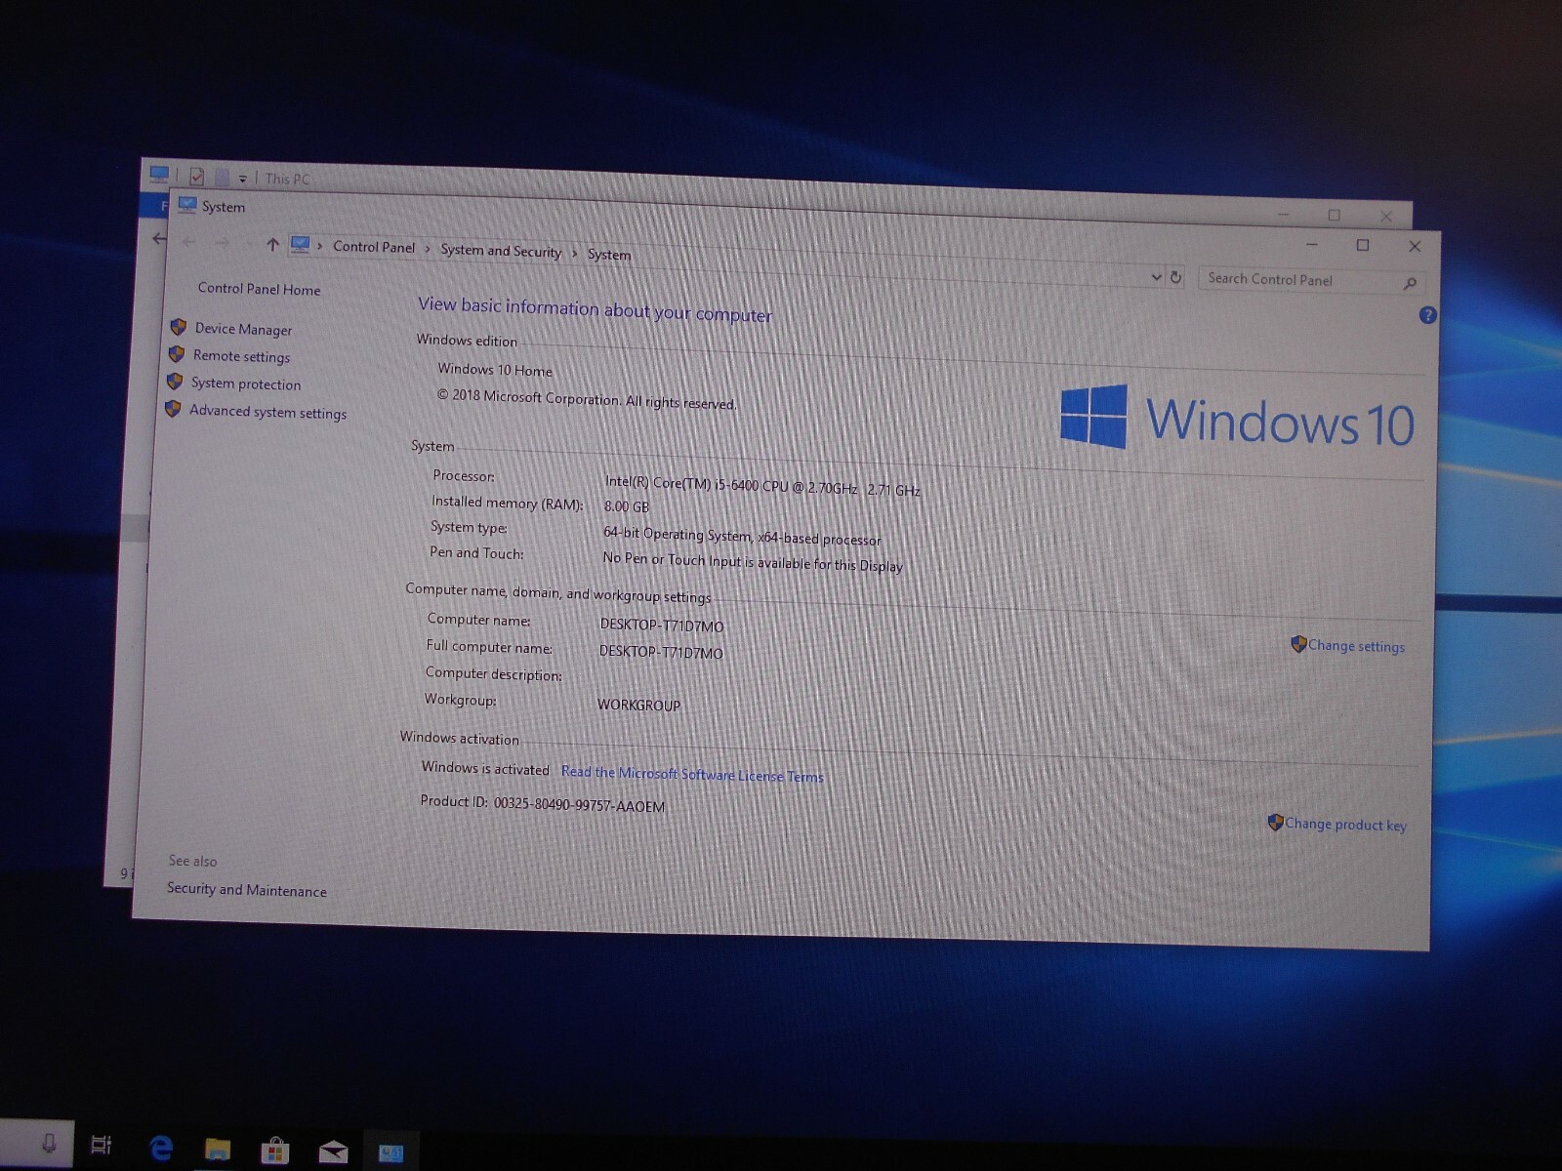Click the shield icon beside Change settings
1562x1171 pixels.
[x=1298, y=644]
